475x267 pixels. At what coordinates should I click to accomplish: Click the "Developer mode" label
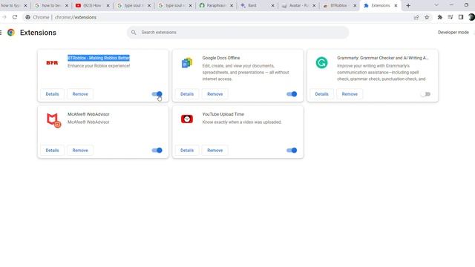[x=453, y=33]
